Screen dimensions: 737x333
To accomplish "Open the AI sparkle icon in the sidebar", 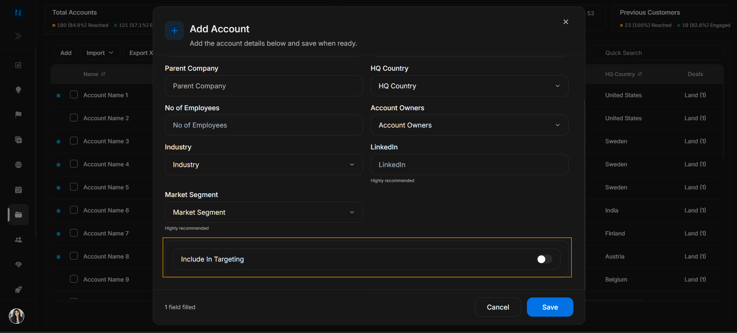I will [18, 65].
